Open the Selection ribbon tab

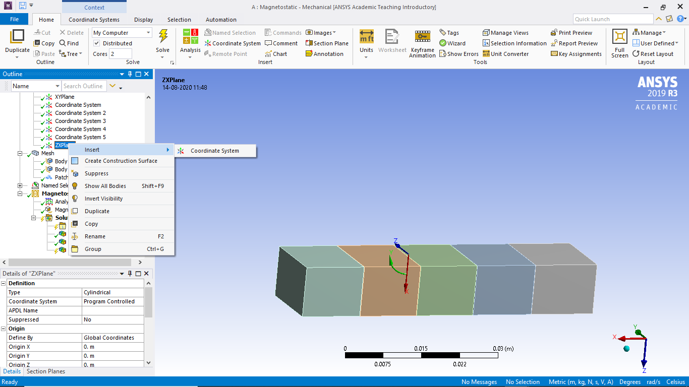tap(179, 20)
